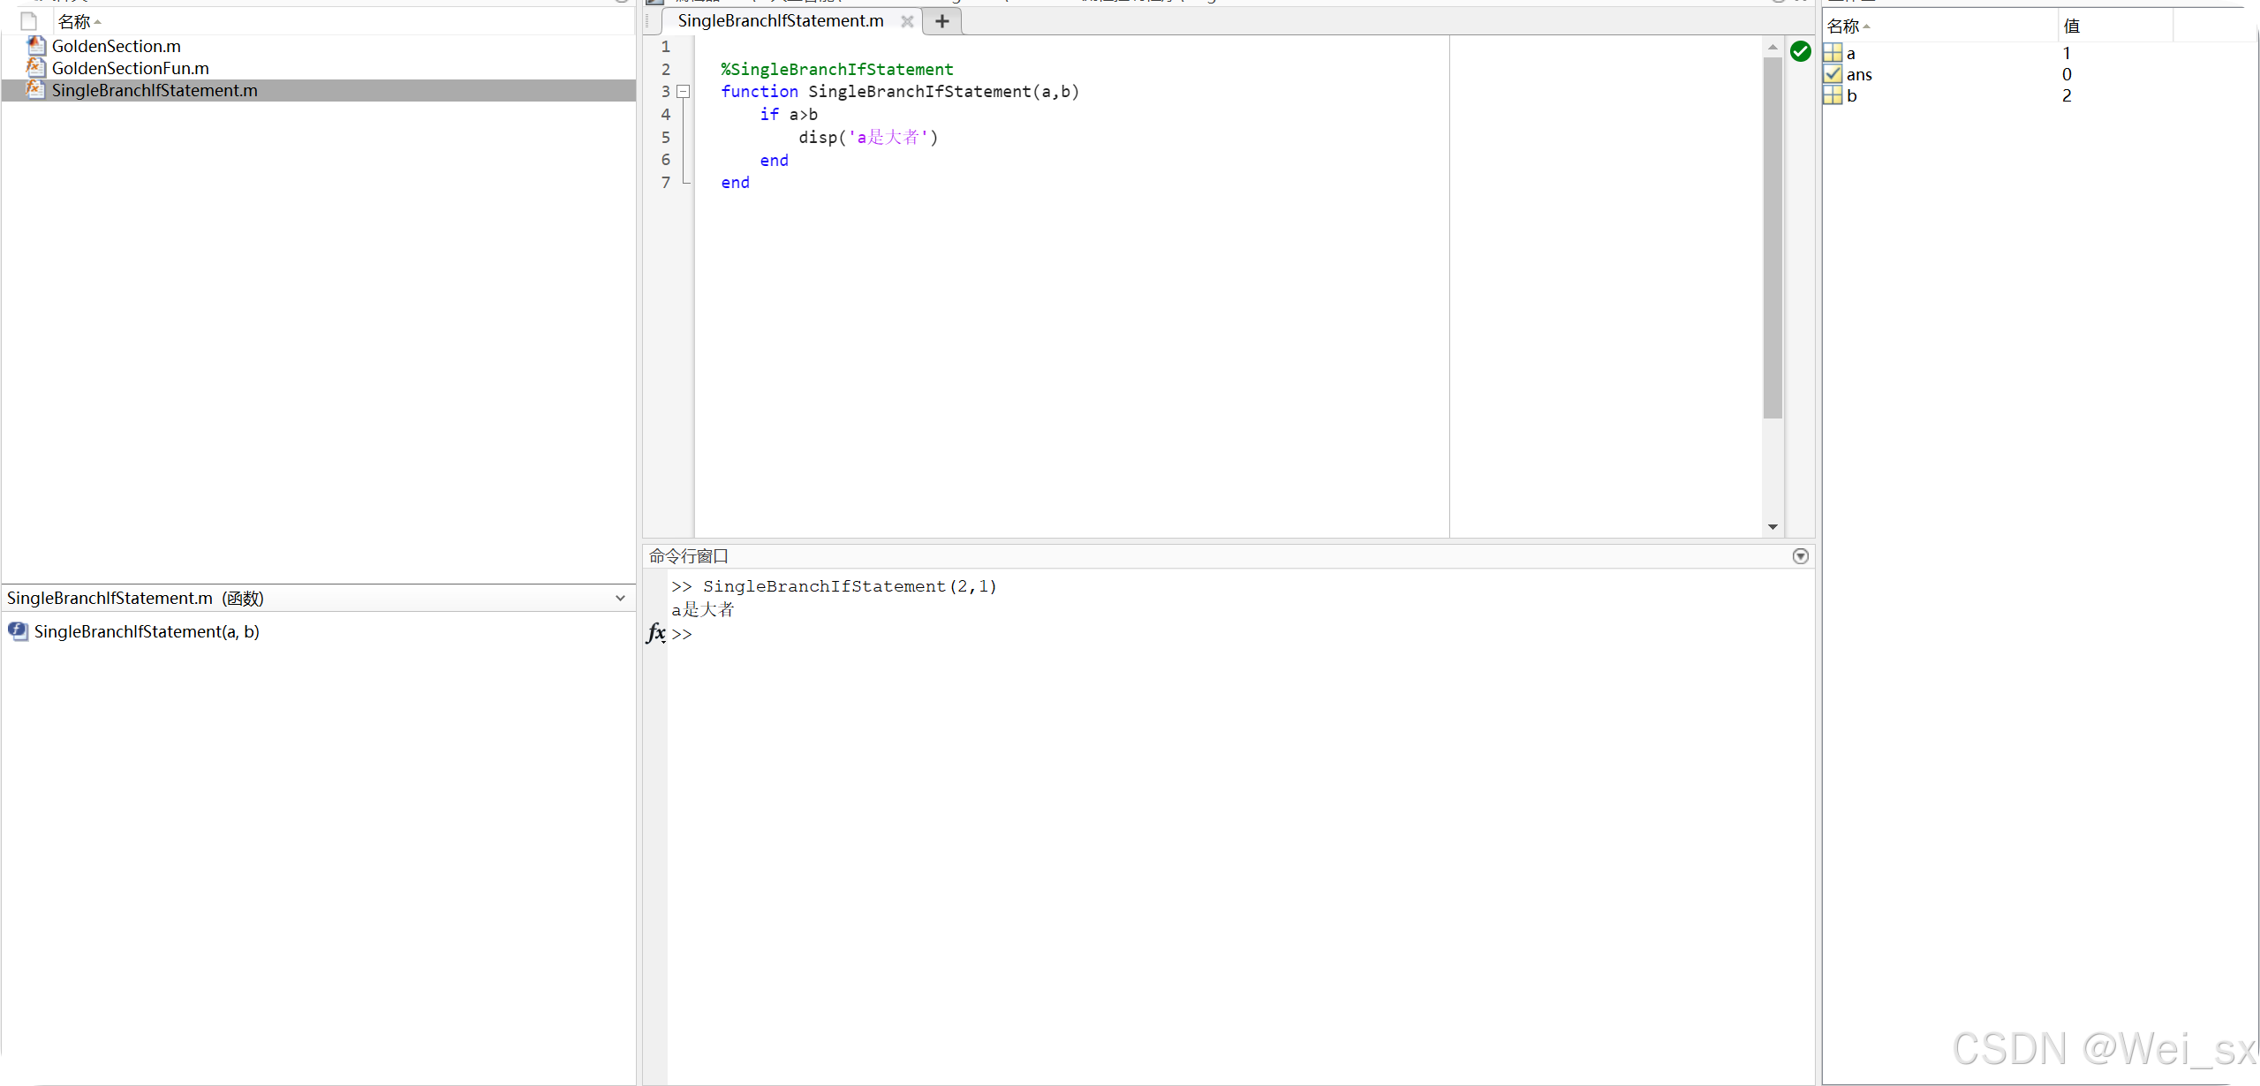Click the GoldenSection.m file icon

click(35, 46)
